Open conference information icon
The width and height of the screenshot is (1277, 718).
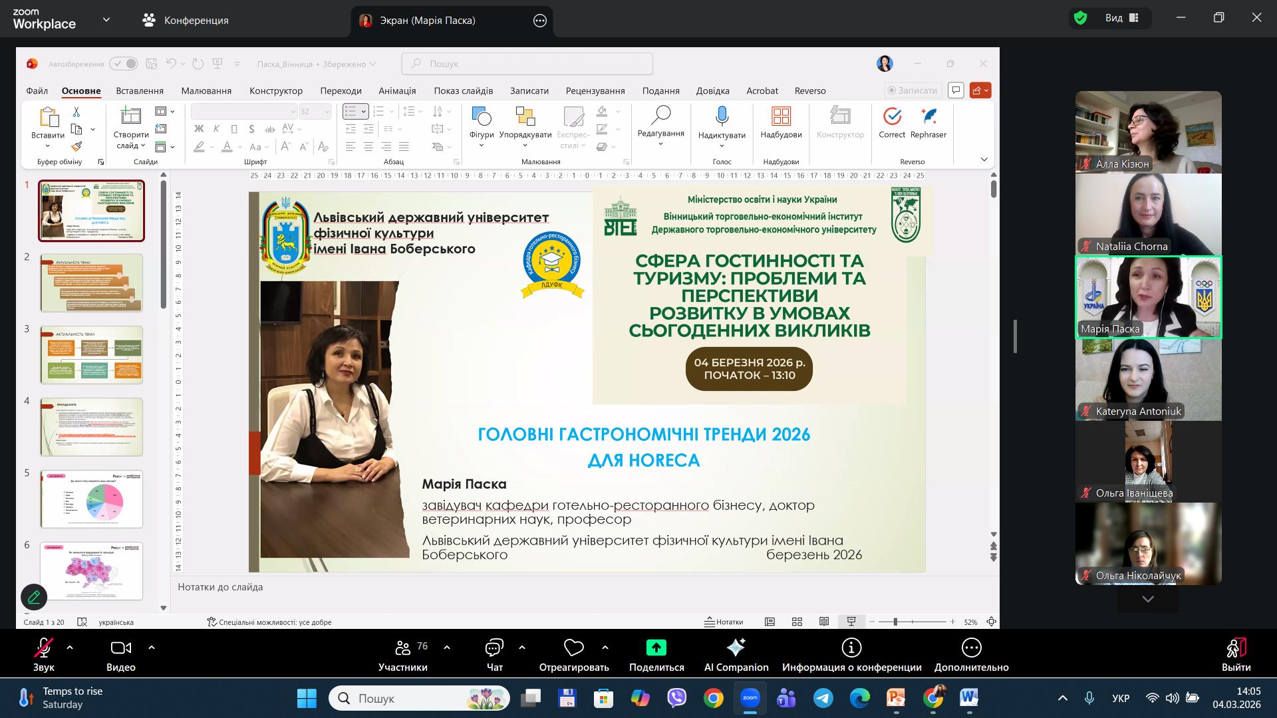coord(851,648)
